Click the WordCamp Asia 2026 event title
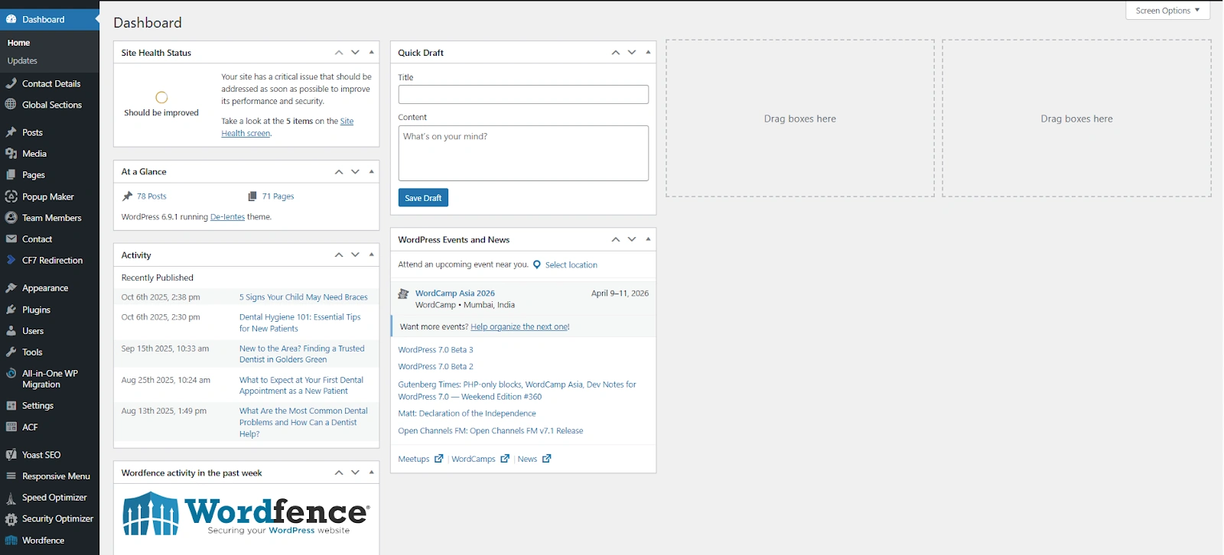The width and height of the screenshot is (1224, 555). pos(454,294)
